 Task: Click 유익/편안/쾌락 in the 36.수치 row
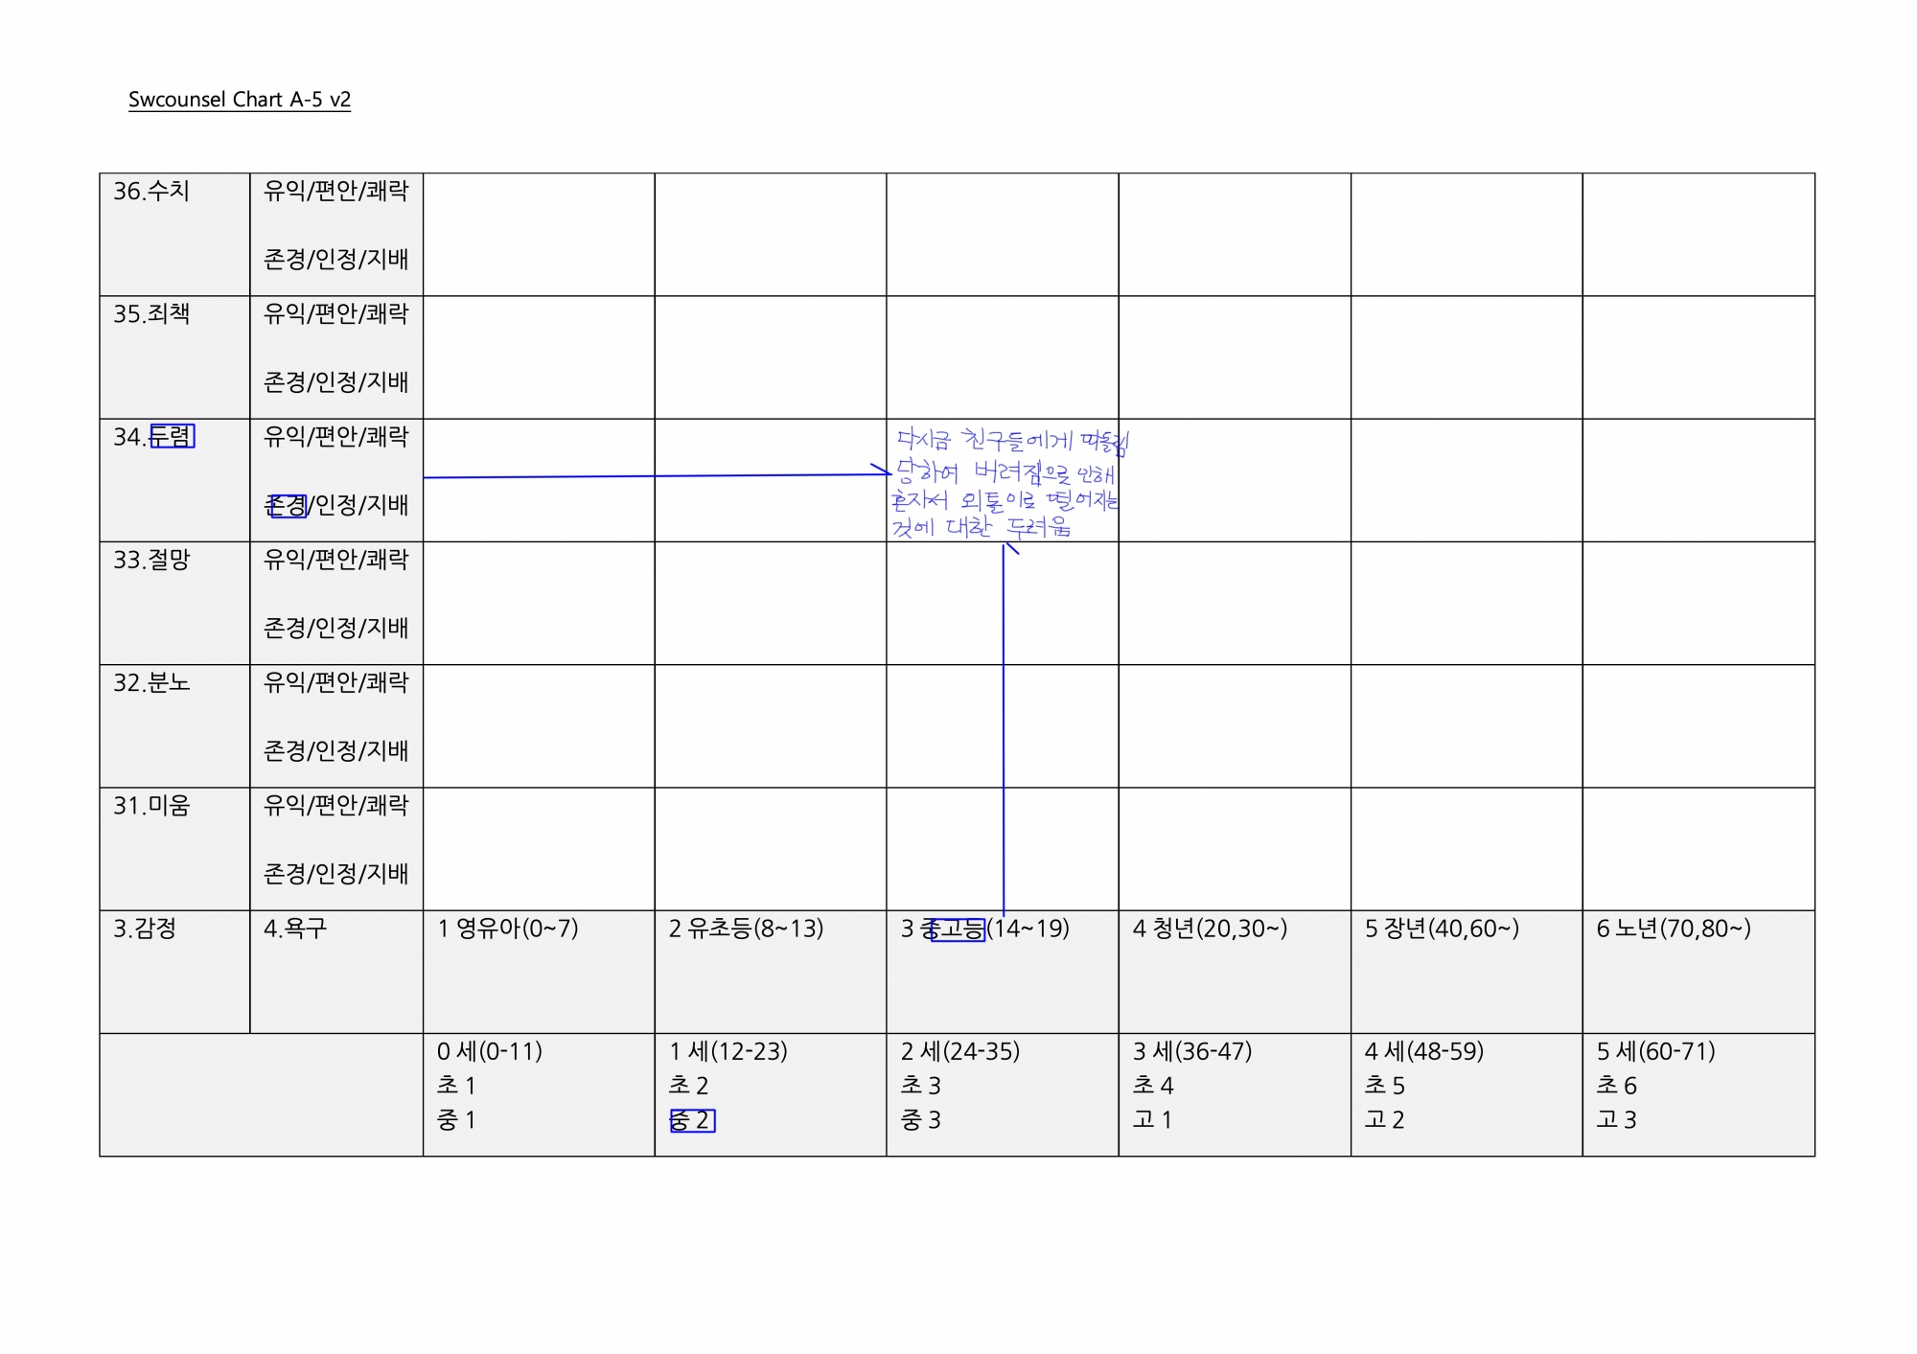(x=335, y=192)
